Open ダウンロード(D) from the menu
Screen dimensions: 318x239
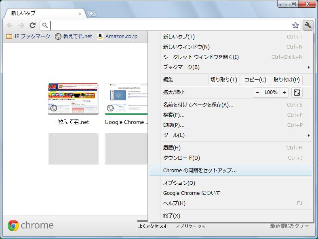[231, 158]
